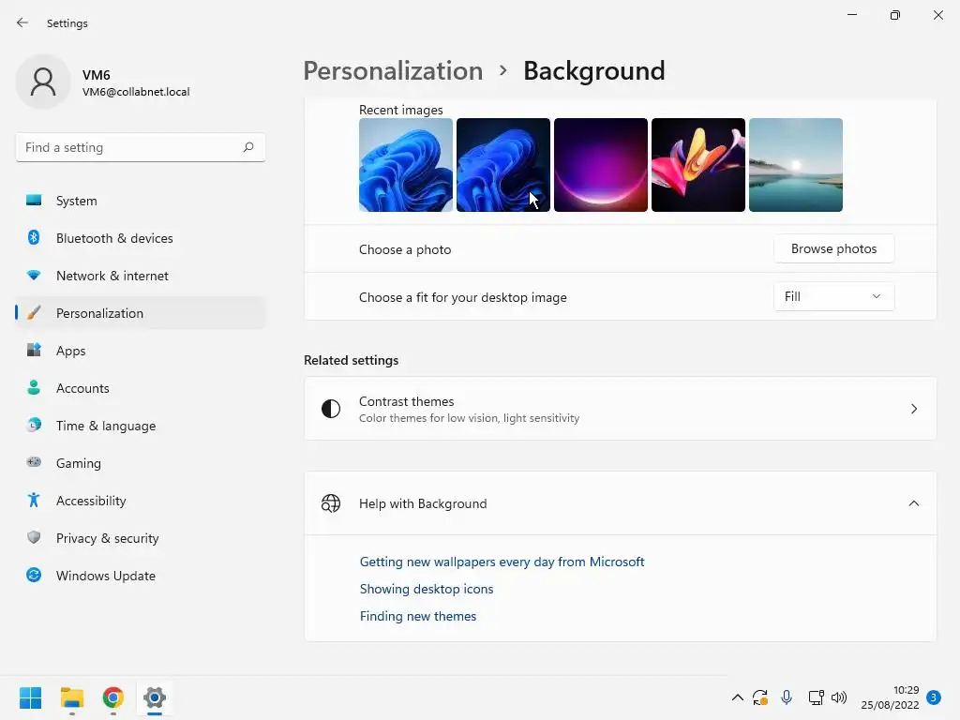The height and width of the screenshot is (720, 960).
Task: Click the Accessibility figure icon
Action: point(34,501)
